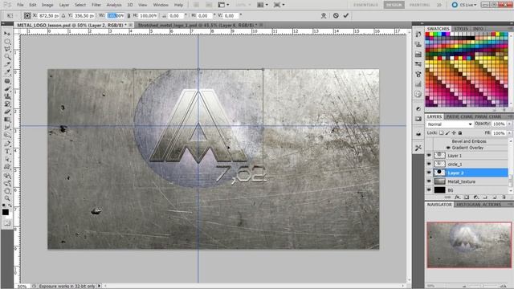Open the Edit menu
The height and width of the screenshot is (289, 514).
click(32, 5)
